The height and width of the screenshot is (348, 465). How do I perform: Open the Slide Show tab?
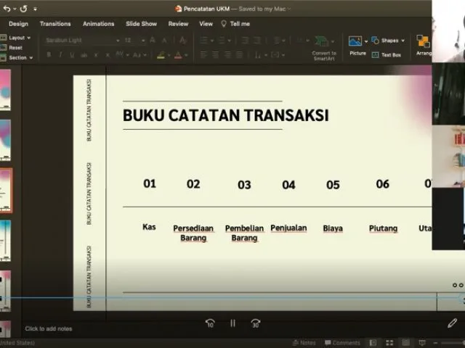141,23
